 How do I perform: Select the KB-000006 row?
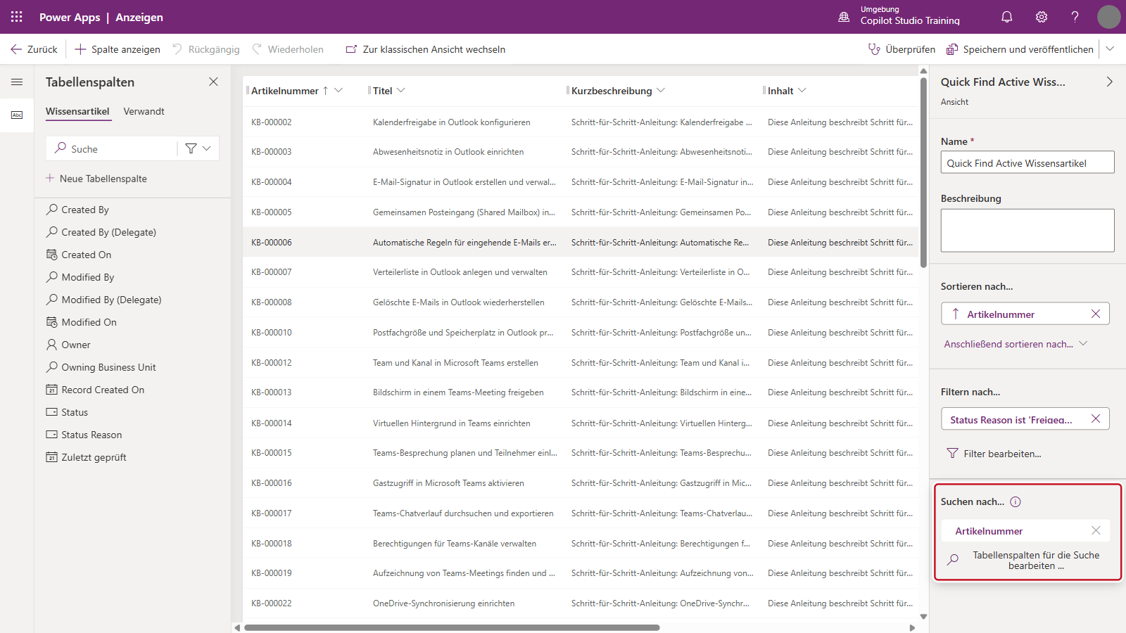point(581,242)
